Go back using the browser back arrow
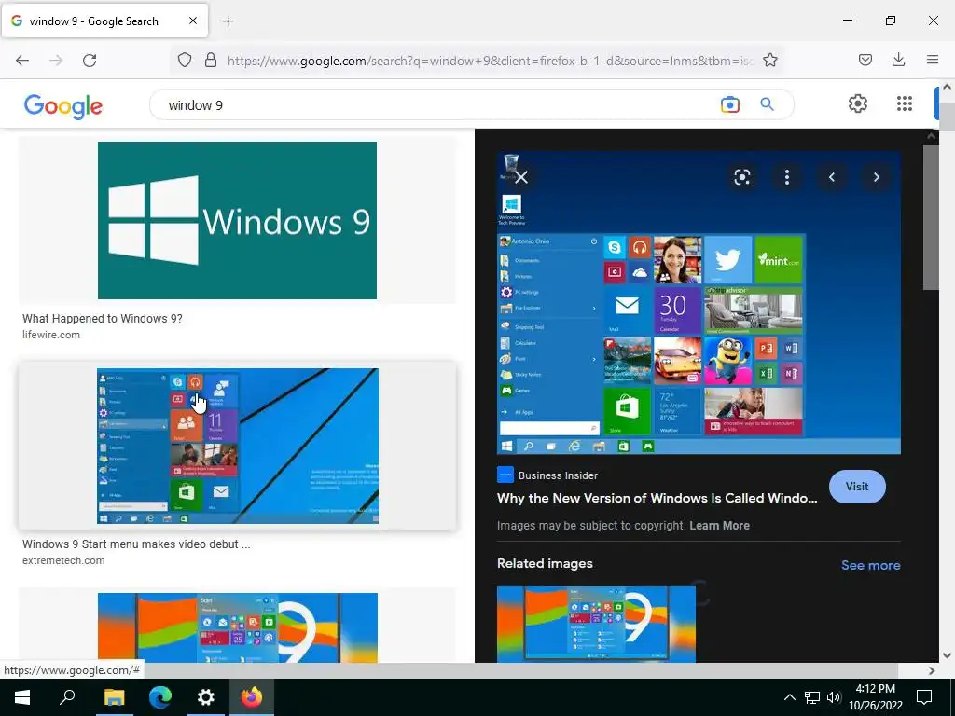This screenshot has height=716, width=955. pos(22,61)
